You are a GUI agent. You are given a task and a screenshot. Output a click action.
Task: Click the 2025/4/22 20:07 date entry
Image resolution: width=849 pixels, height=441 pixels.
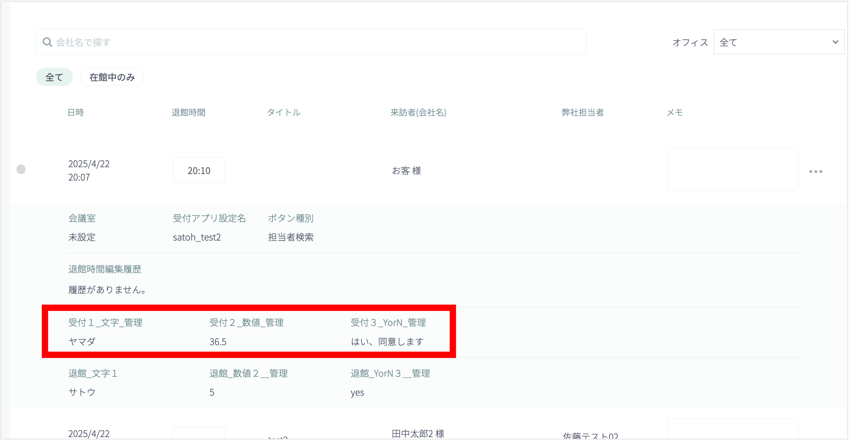click(x=89, y=170)
